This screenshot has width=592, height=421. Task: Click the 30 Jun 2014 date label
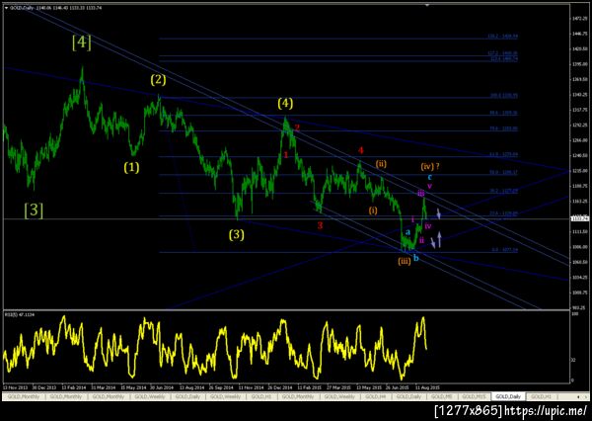coord(162,387)
